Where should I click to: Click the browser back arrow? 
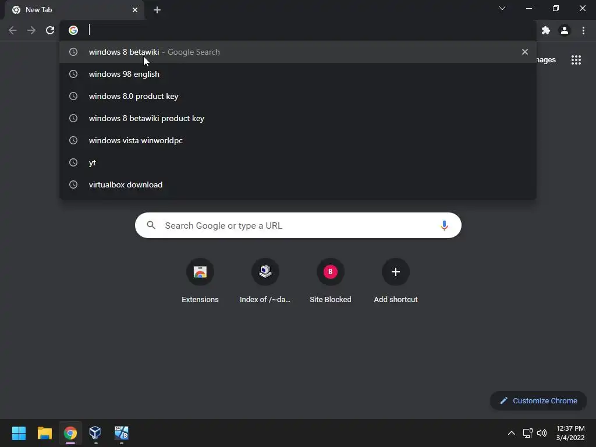click(x=13, y=30)
